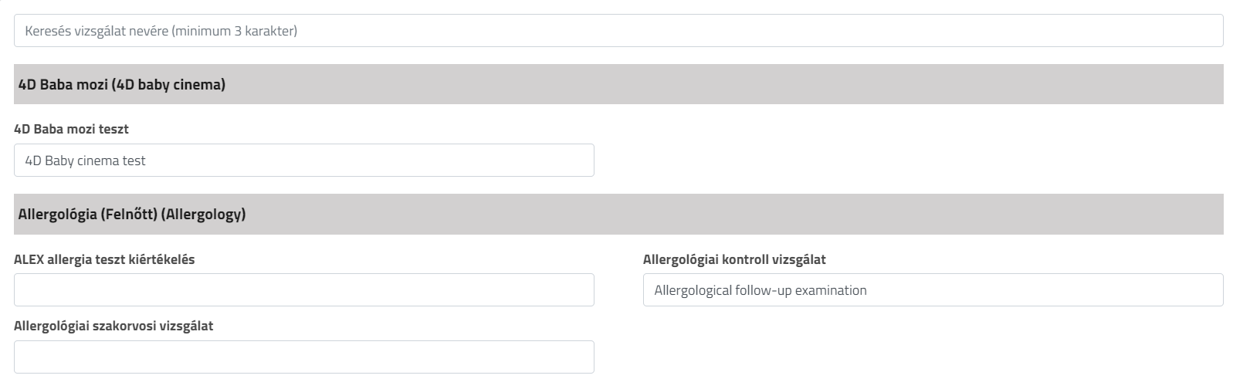Click the Allergológiai szakorvosi vizsgálat label
Image resolution: width=1233 pixels, height=389 pixels.
(113, 326)
